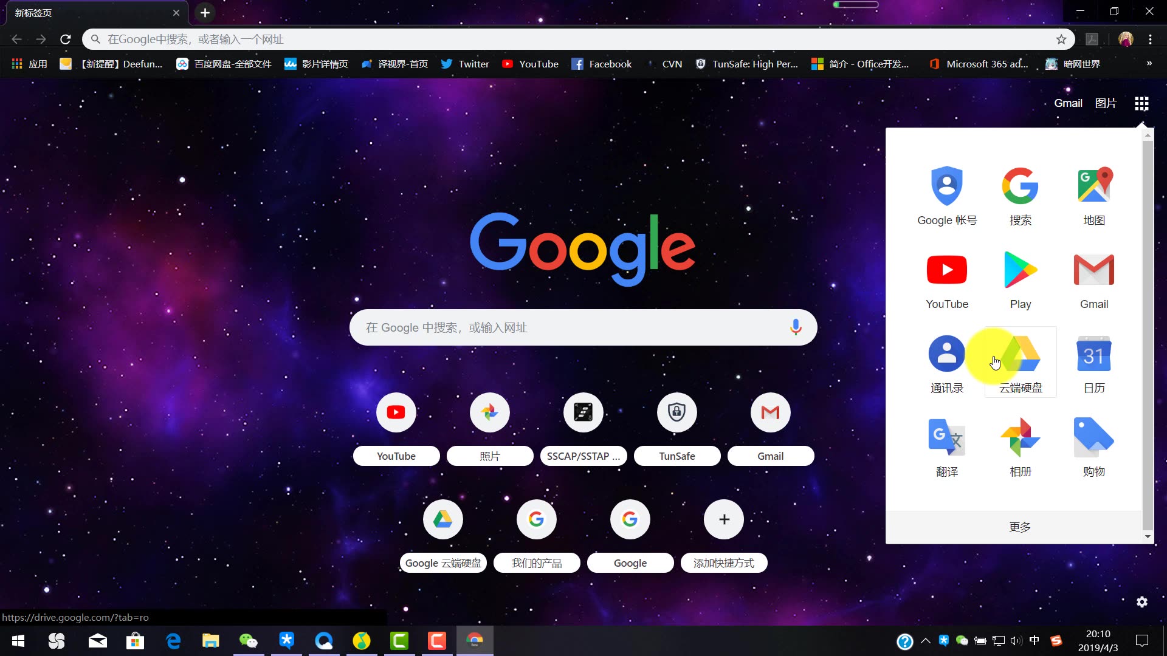Open the Chrome three-dot menu
1167x656 pixels.
point(1150,39)
